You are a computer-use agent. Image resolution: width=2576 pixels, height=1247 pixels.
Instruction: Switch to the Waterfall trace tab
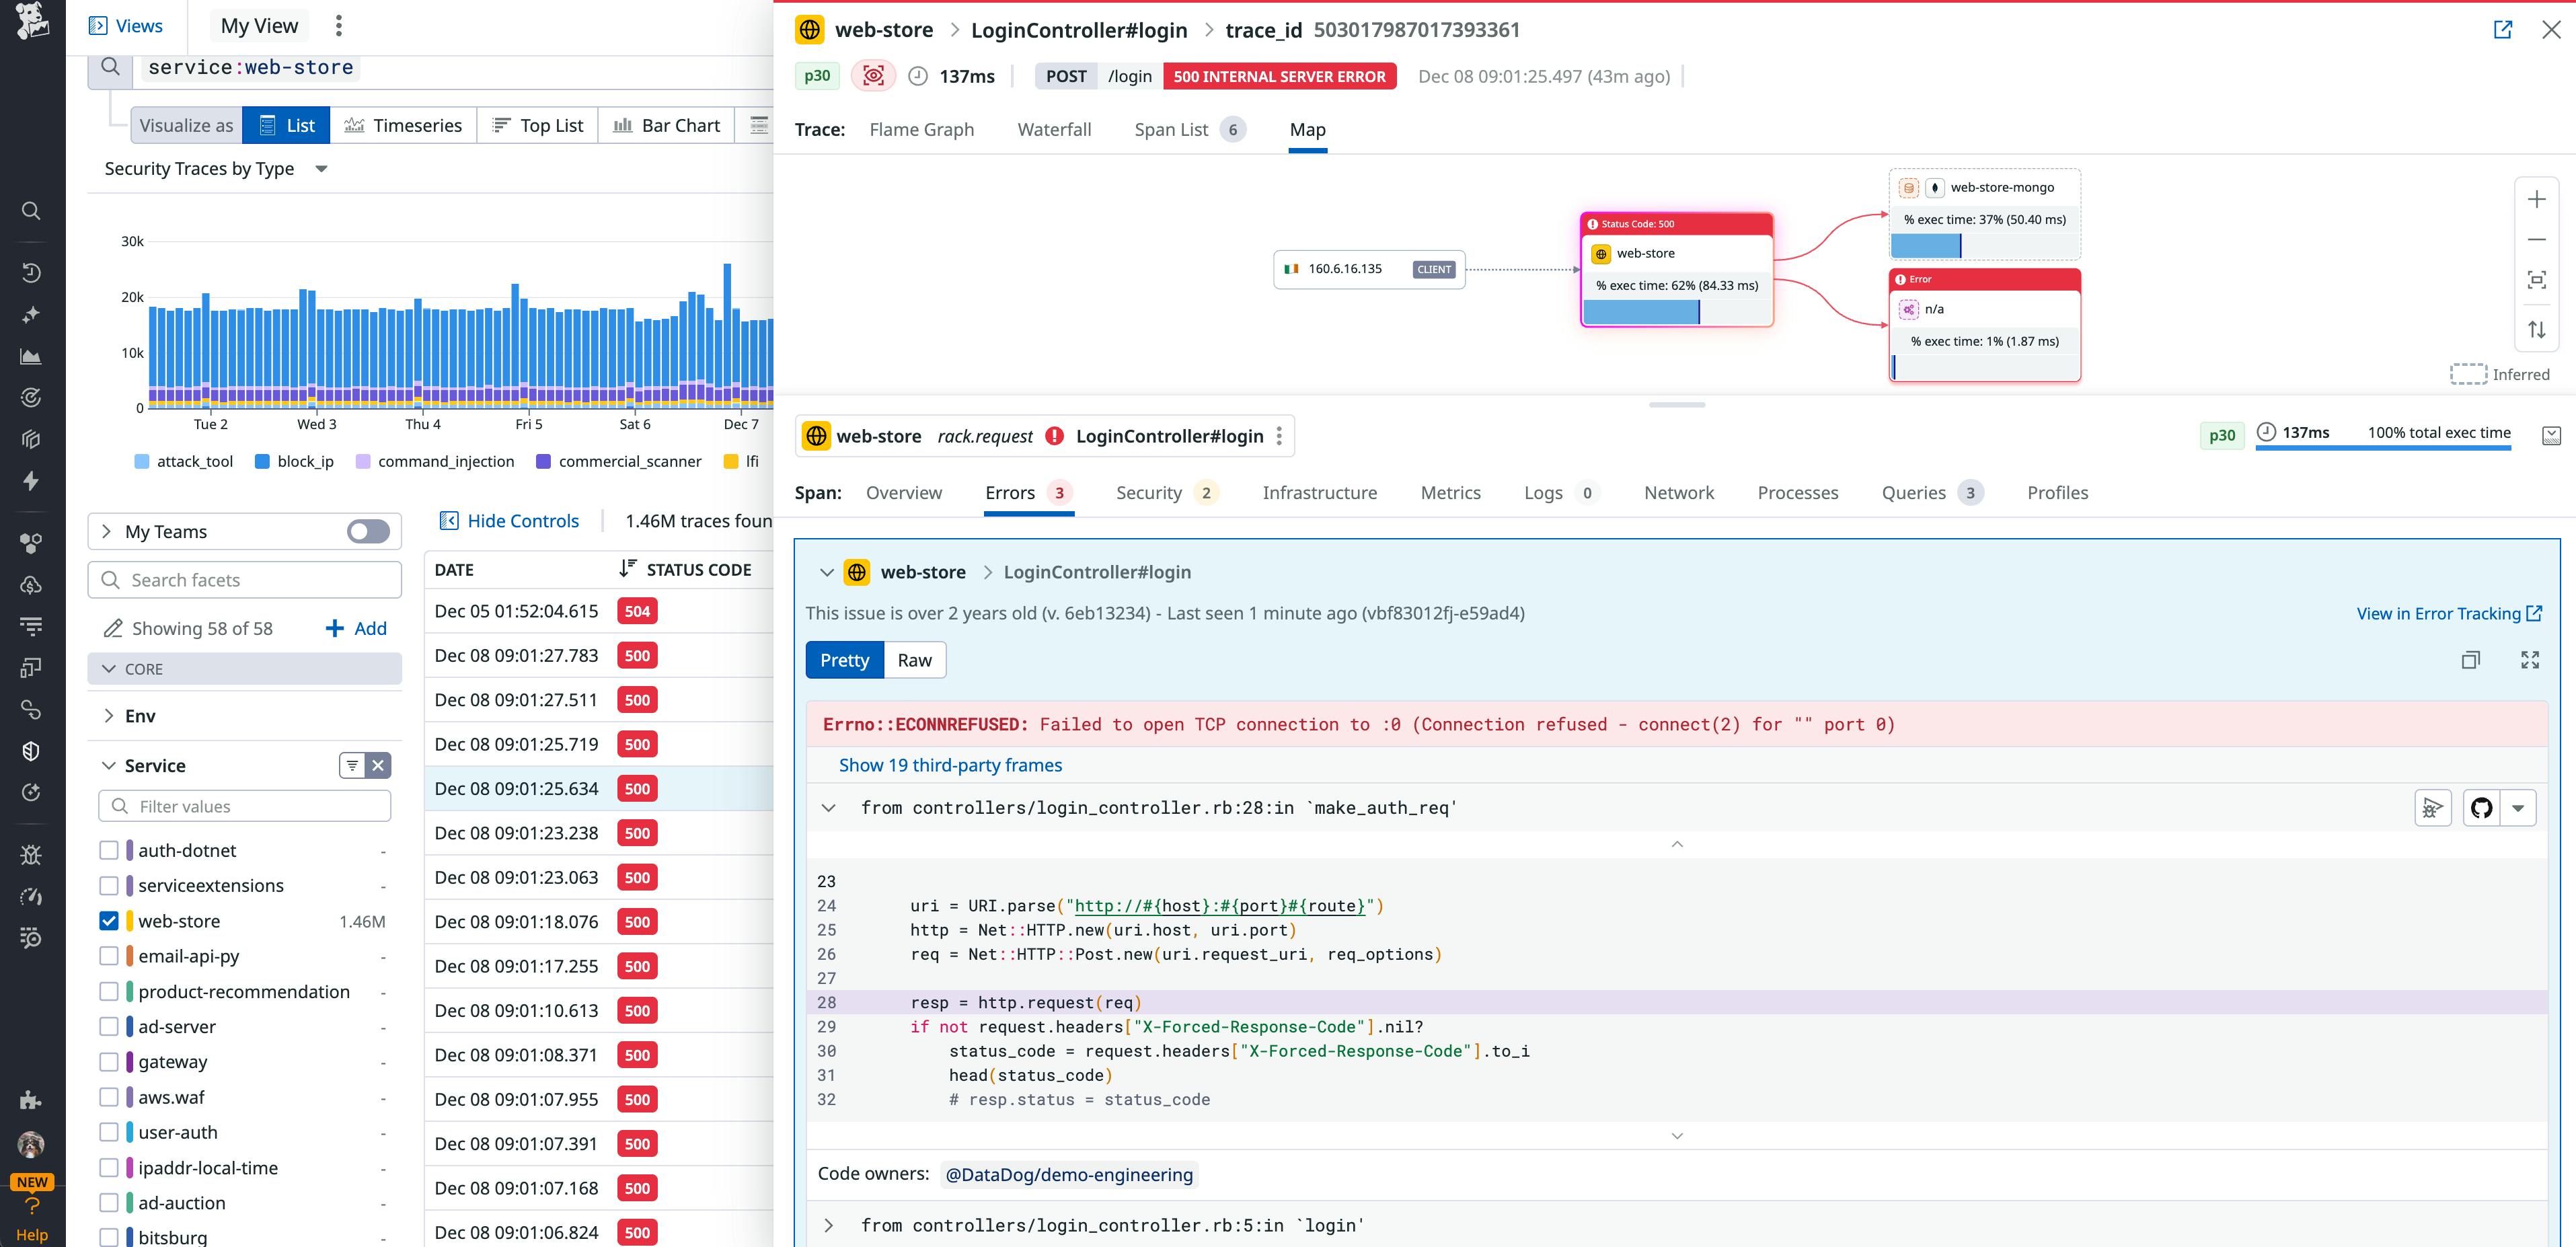click(x=1054, y=129)
